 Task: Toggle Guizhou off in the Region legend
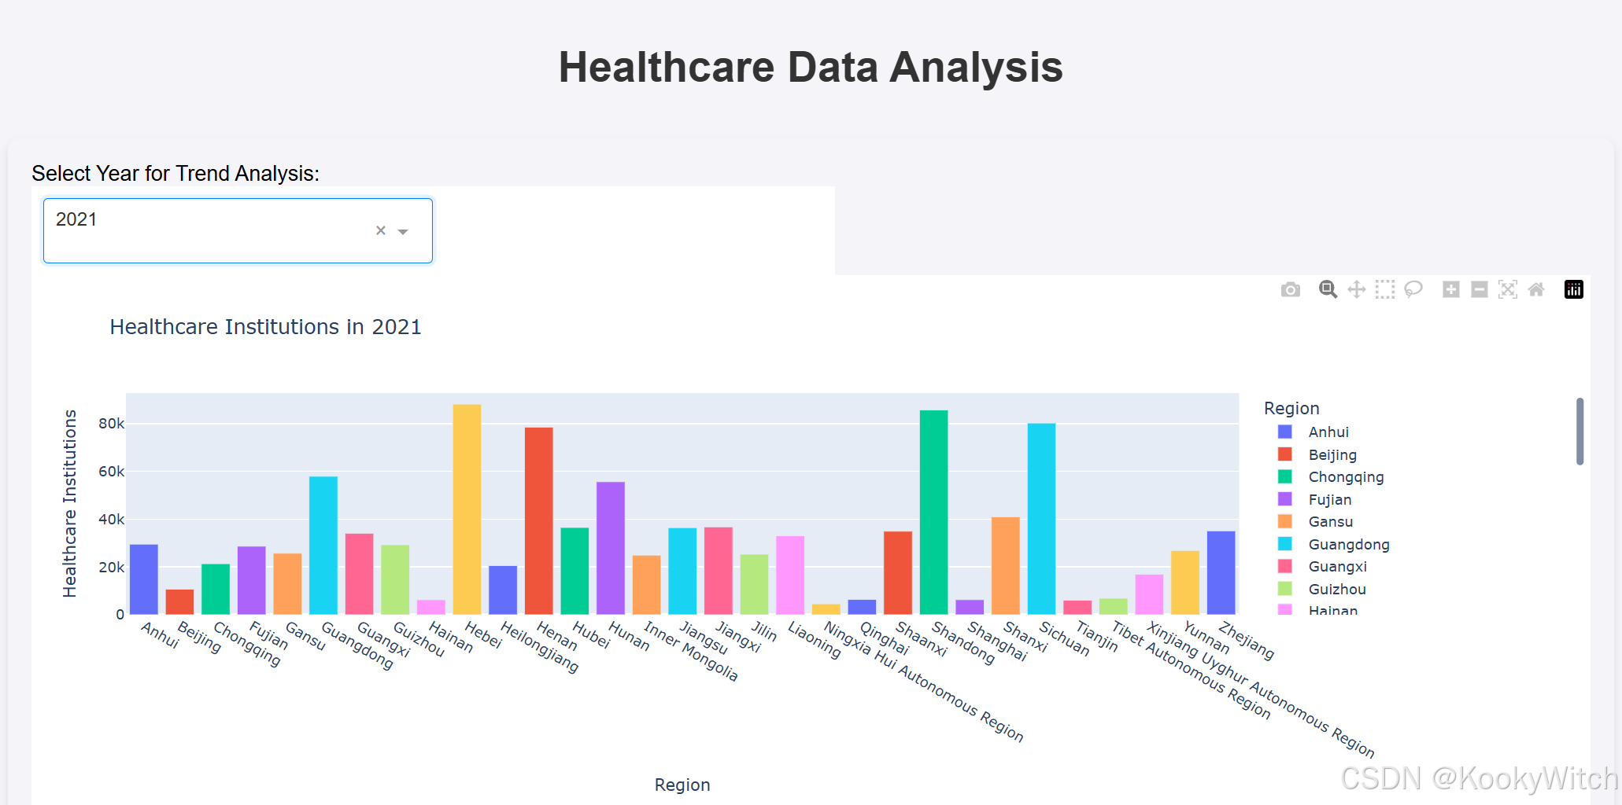point(1337,589)
